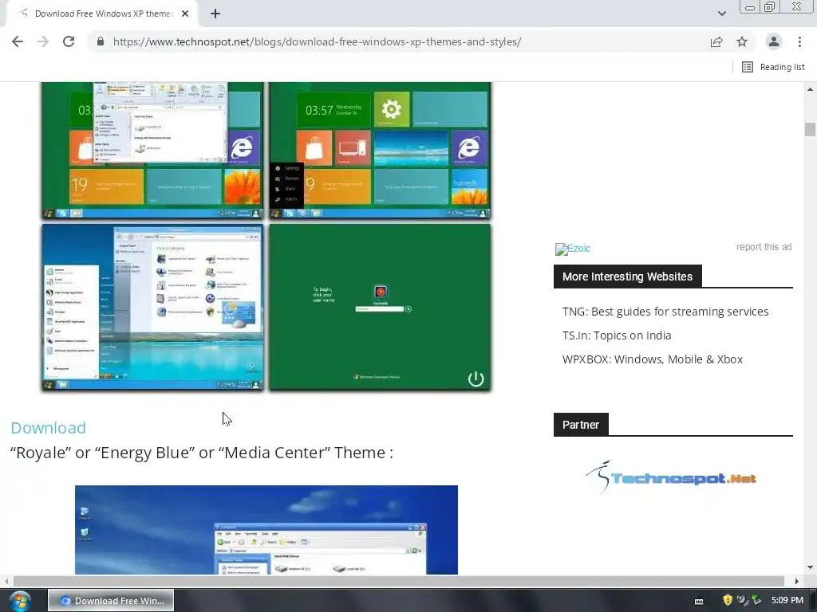View site security lock info
Screen dimensions: 817x612
pos(101,41)
